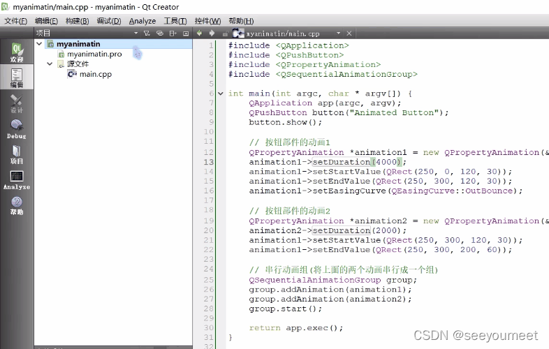Click group.addAnimation(animation2) line
Viewport: 549px width, 349px height.
click(330, 299)
